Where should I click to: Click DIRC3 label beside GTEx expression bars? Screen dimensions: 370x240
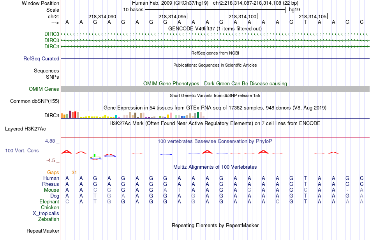52,115
